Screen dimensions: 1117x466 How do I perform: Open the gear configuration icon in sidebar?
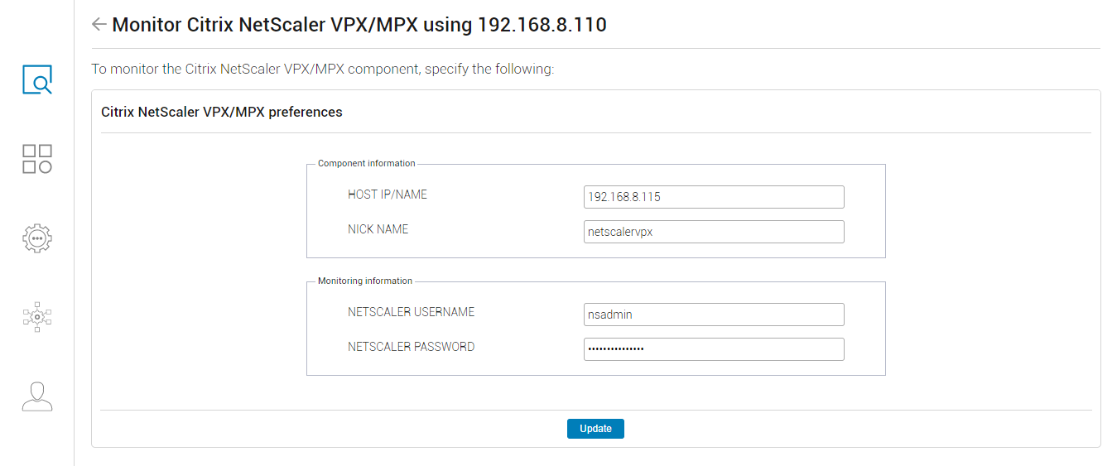37,238
